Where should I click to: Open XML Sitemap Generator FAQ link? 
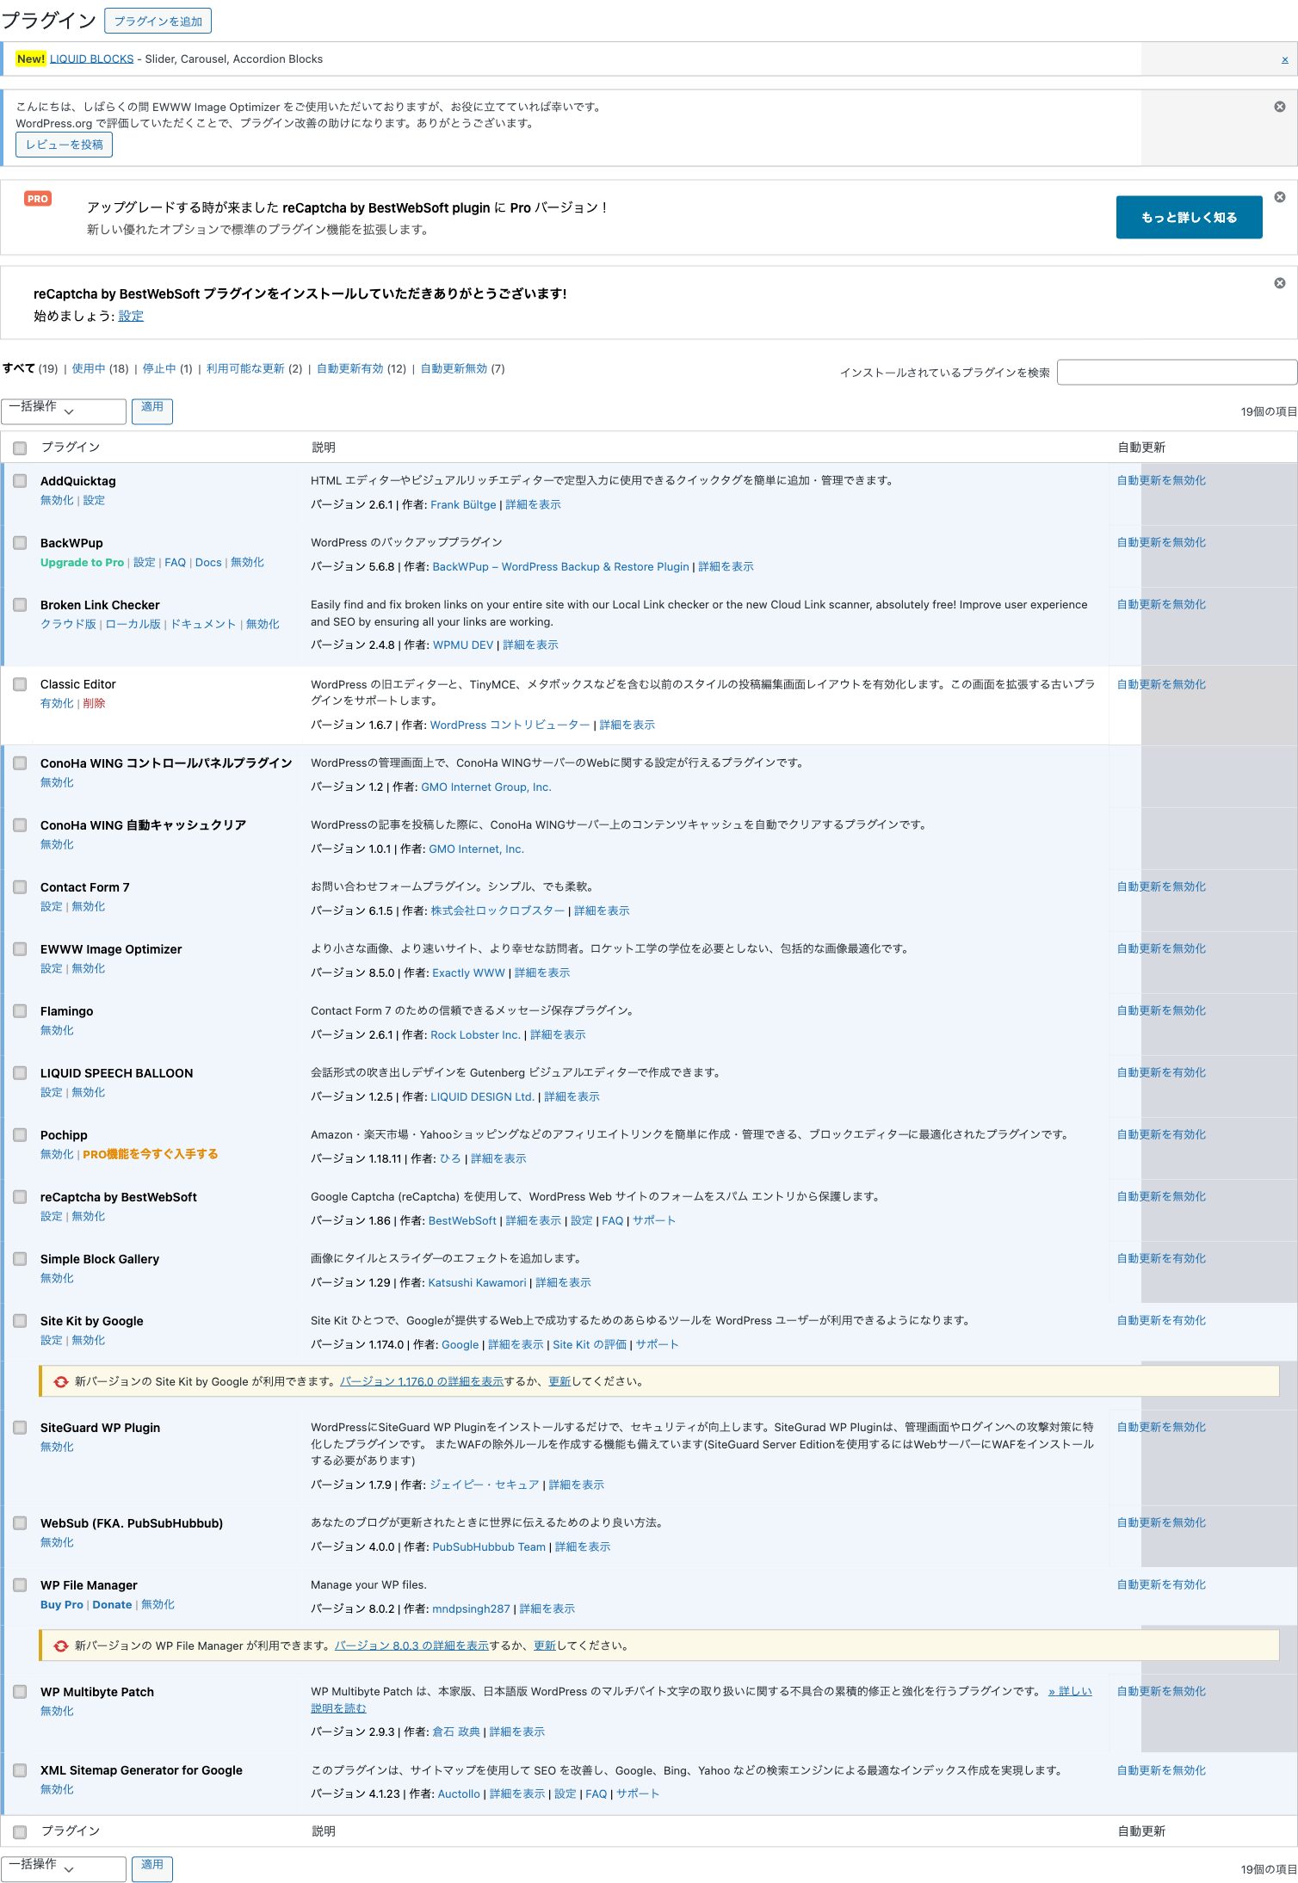(596, 1793)
